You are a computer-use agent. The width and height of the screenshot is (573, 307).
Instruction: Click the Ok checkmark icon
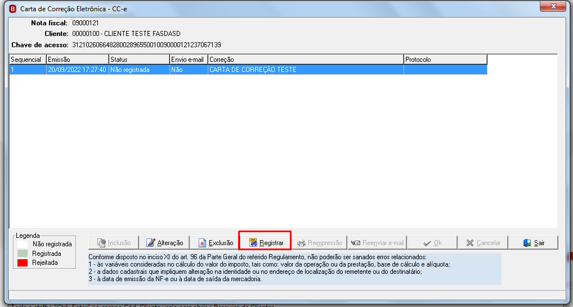[x=427, y=243]
